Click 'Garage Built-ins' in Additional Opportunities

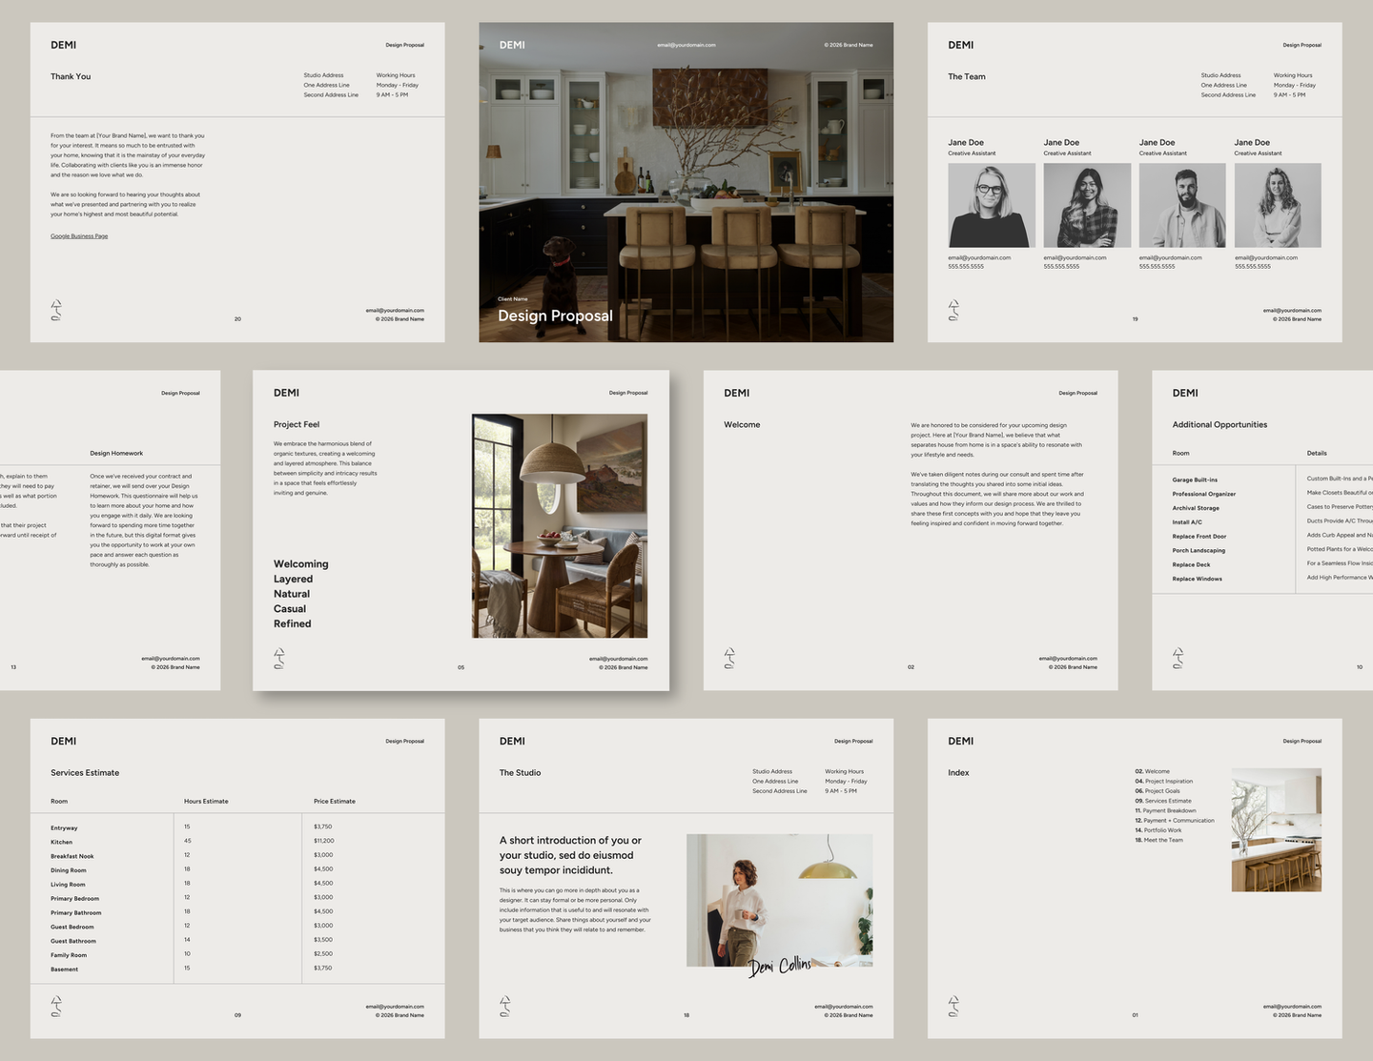pyautogui.click(x=1195, y=479)
